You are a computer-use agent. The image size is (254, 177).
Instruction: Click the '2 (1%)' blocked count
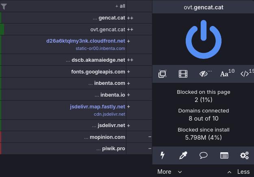click(204, 99)
